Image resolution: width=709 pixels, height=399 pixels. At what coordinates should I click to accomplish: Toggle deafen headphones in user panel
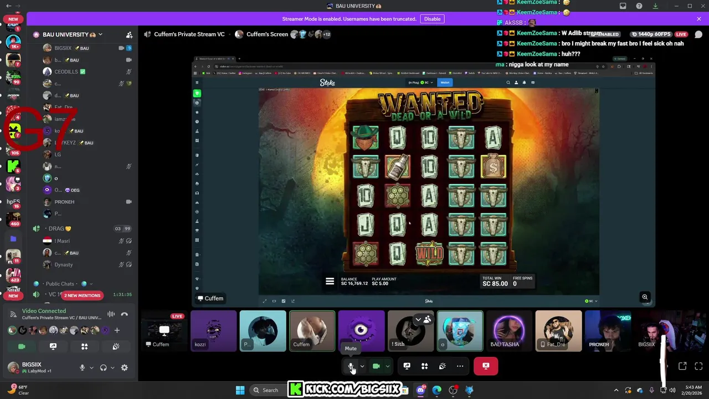click(103, 367)
